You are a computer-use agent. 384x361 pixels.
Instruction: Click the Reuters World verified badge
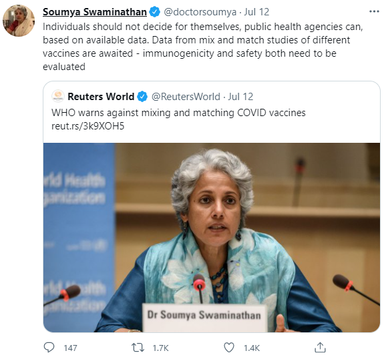(x=142, y=97)
